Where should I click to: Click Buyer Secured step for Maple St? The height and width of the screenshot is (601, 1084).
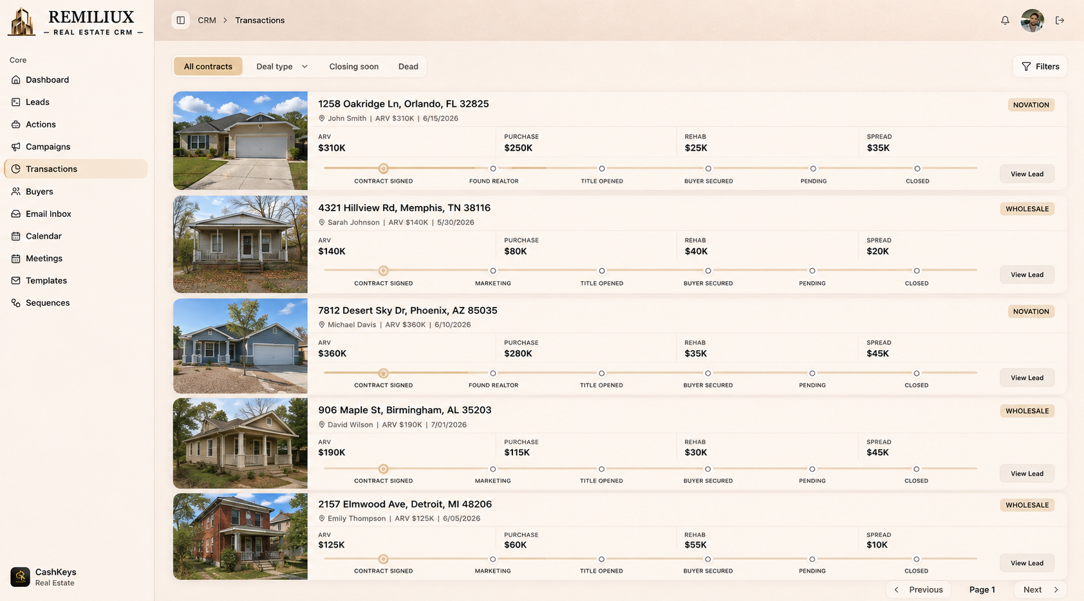(x=708, y=469)
